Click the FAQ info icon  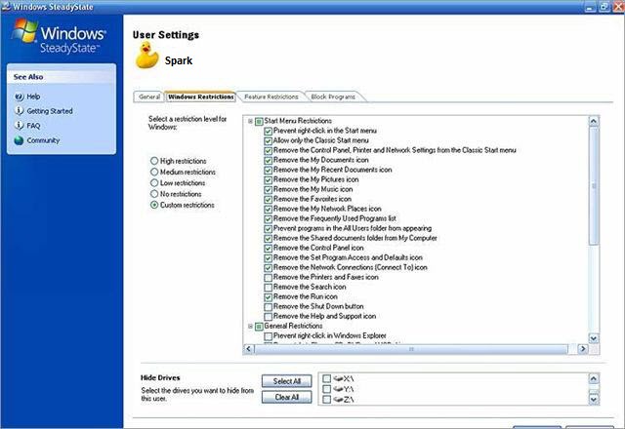pos(19,125)
